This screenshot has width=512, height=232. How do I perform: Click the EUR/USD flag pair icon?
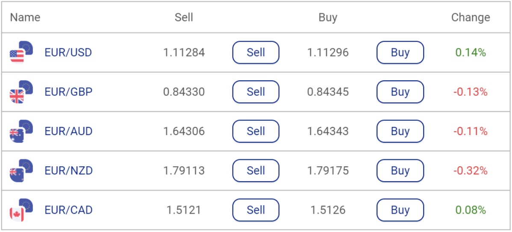(21, 52)
